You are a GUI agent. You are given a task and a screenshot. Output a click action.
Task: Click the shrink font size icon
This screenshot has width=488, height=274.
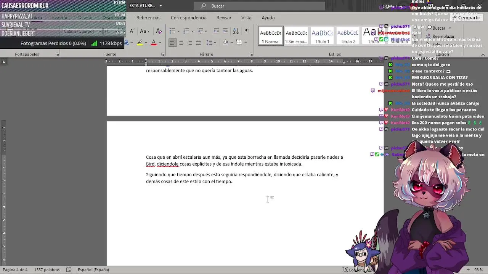point(132,31)
